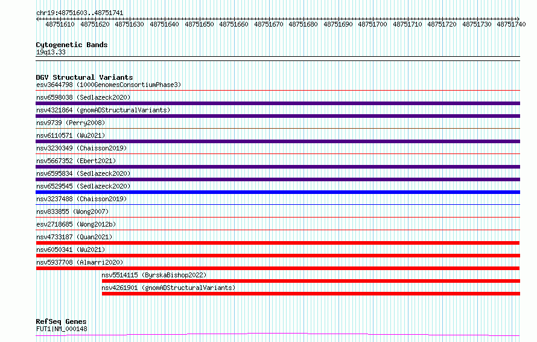537x342 pixels.
Task: Click ruler position 48751610
Action: coord(60,24)
